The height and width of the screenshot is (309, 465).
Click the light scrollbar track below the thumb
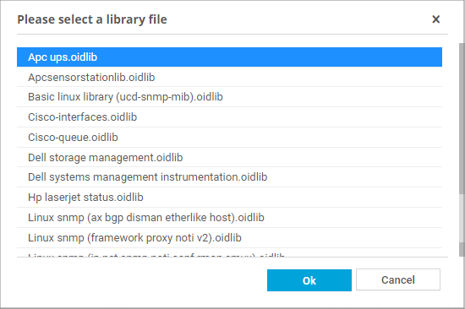click(462, 218)
